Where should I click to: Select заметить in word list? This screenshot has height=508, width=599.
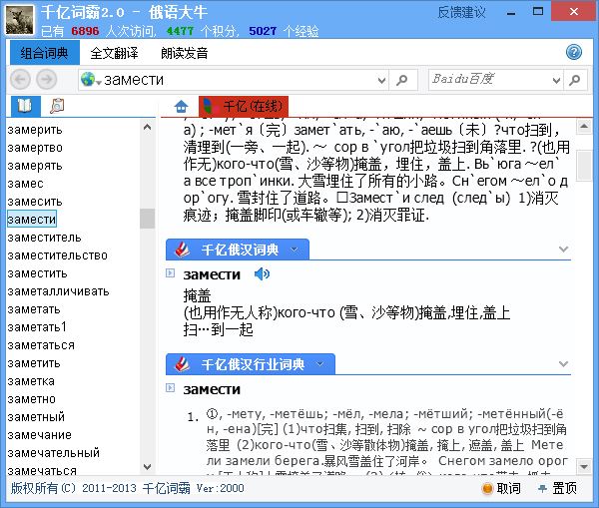pyautogui.click(x=34, y=363)
